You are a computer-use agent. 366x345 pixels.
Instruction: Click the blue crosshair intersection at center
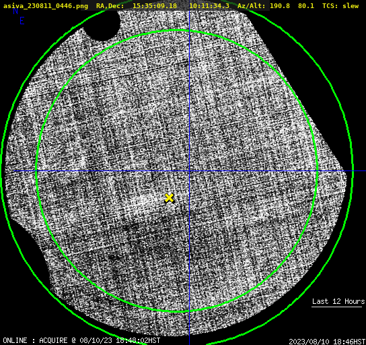(x=189, y=171)
